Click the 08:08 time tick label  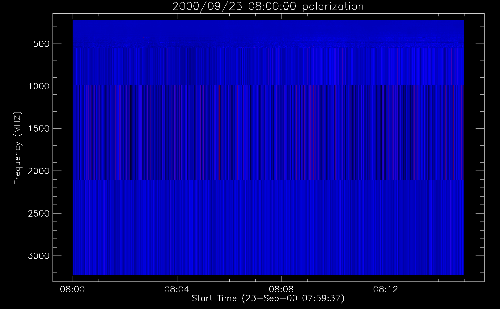pyautogui.click(x=282, y=290)
